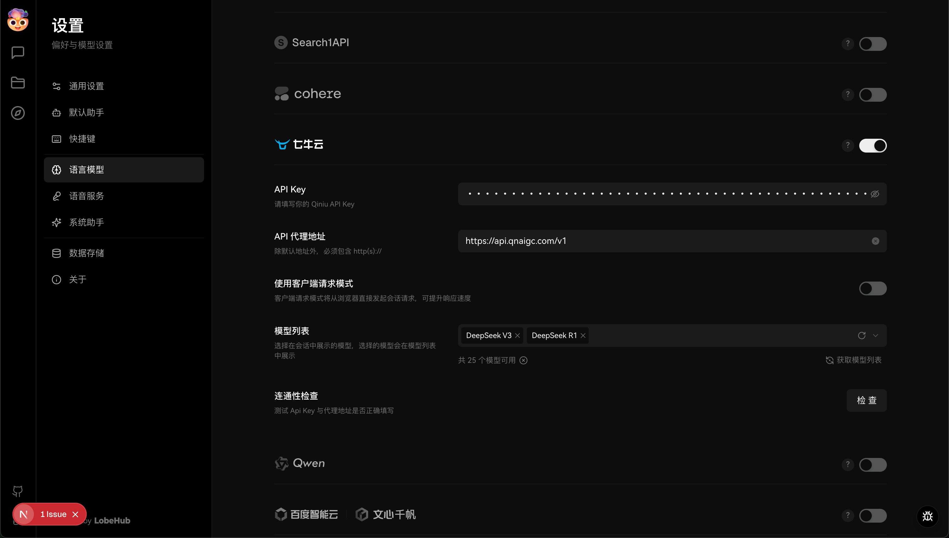Disable the 七牛云 provider switch
Image resolution: width=949 pixels, height=538 pixels.
[x=872, y=145]
